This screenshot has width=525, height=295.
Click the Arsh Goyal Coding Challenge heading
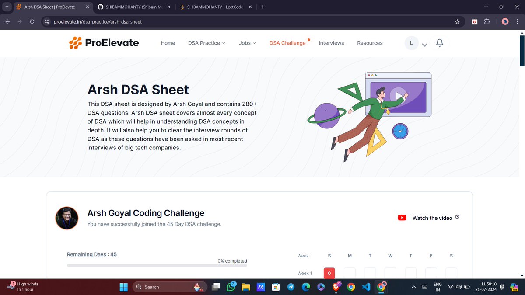[x=146, y=213]
